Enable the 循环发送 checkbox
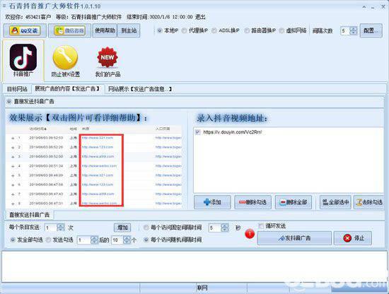 [x=261, y=226]
